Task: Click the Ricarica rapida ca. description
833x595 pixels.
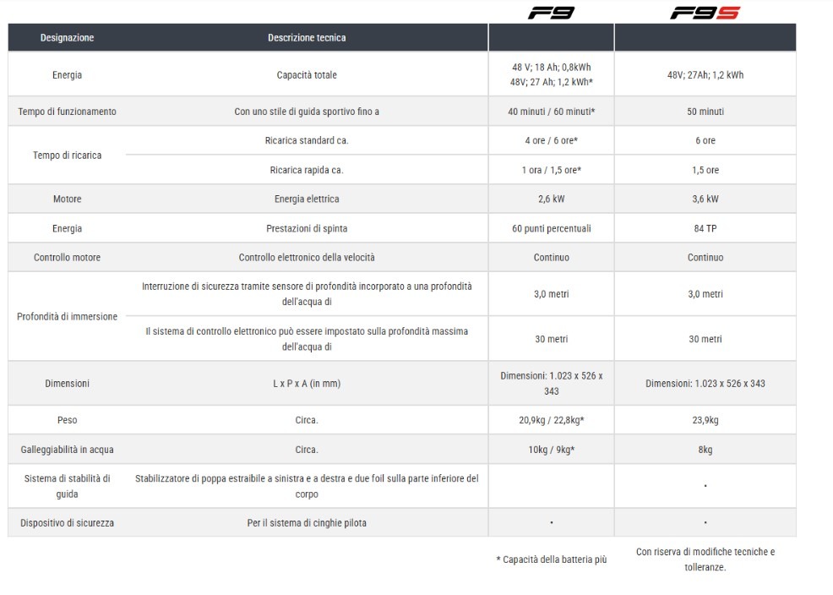Action: [307, 170]
